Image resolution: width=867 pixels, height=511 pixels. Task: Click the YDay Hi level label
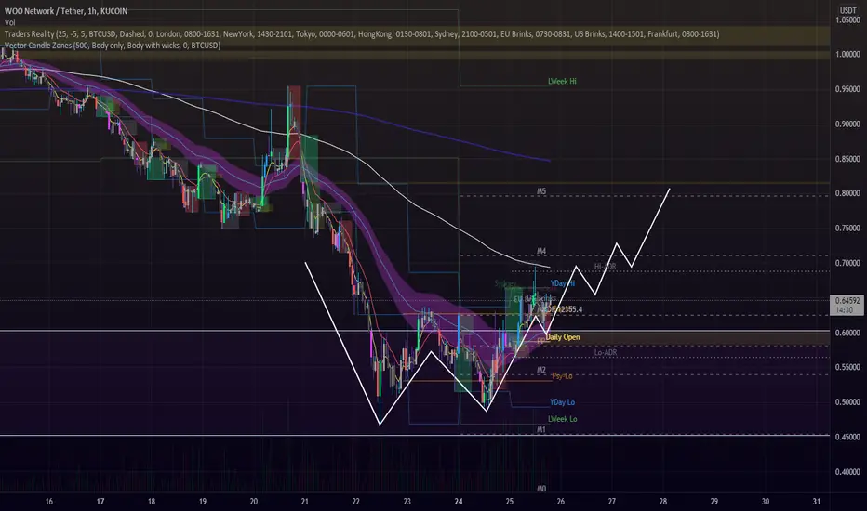(562, 283)
